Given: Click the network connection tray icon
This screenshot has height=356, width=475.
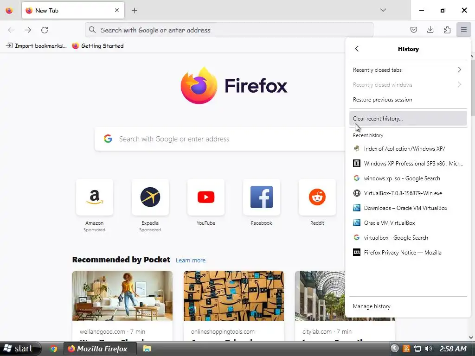Looking at the screenshot, I should pyautogui.click(x=417, y=349).
